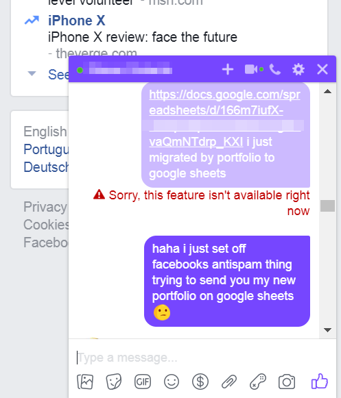Start a voice call
The width and height of the screenshot is (341, 398).
click(275, 69)
